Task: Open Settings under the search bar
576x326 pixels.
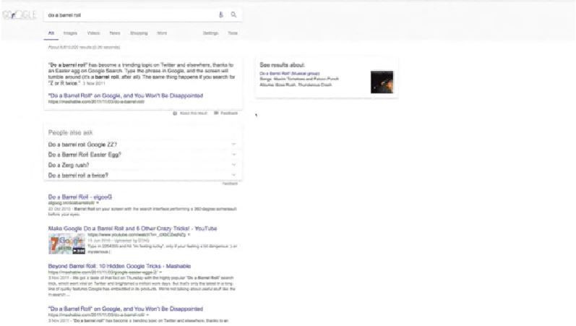Action: [210, 33]
